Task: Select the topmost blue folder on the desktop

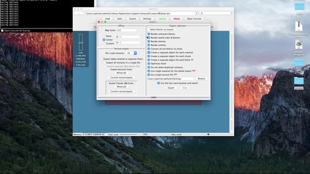Action: tap(299, 6)
